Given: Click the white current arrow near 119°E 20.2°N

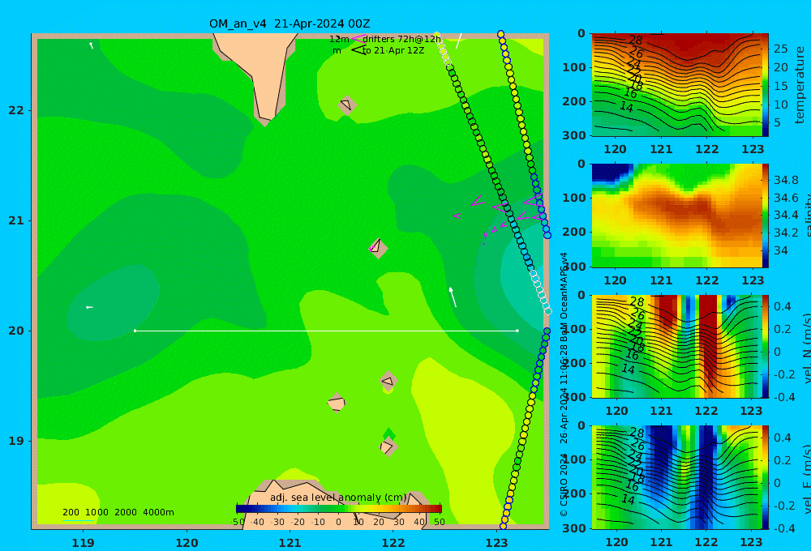Looking at the screenshot, I should click(89, 308).
